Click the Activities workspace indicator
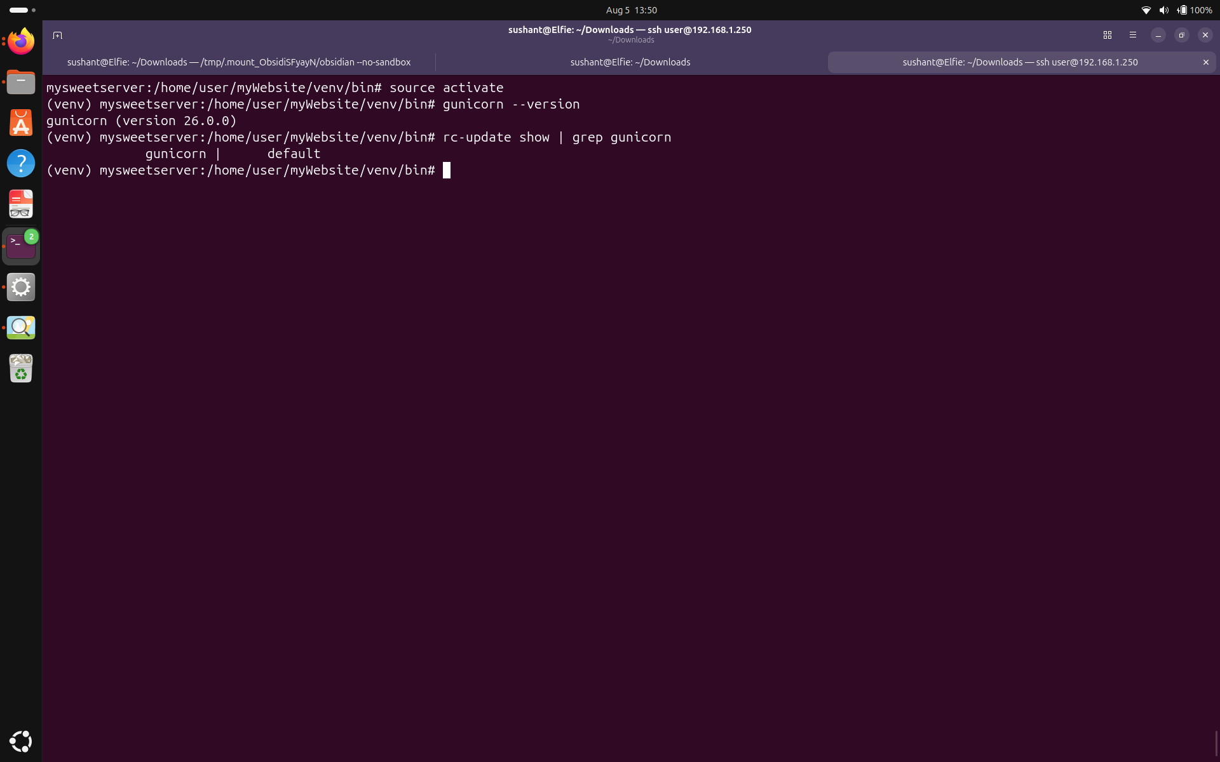This screenshot has width=1220, height=762. click(x=22, y=10)
